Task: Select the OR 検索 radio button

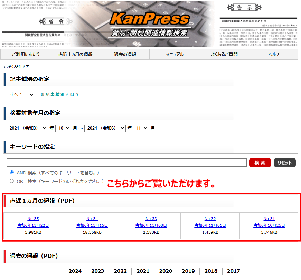Action: [x=12, y=181]
